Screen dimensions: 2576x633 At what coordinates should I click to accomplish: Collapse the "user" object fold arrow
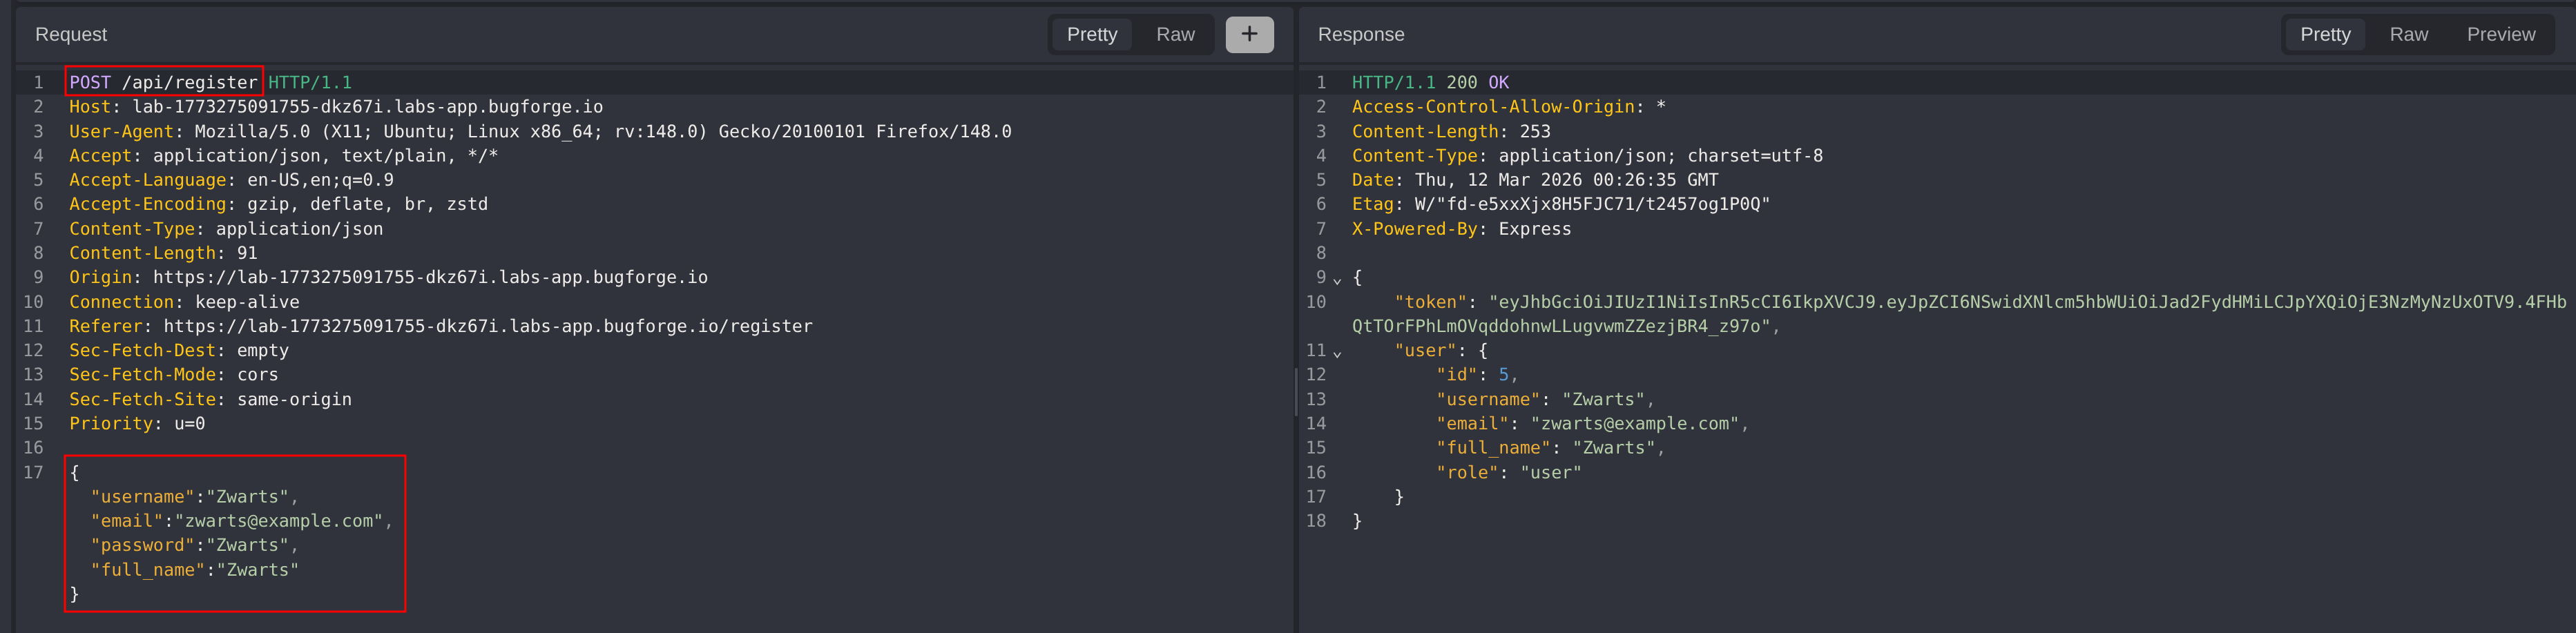[x=1337, y=353]
